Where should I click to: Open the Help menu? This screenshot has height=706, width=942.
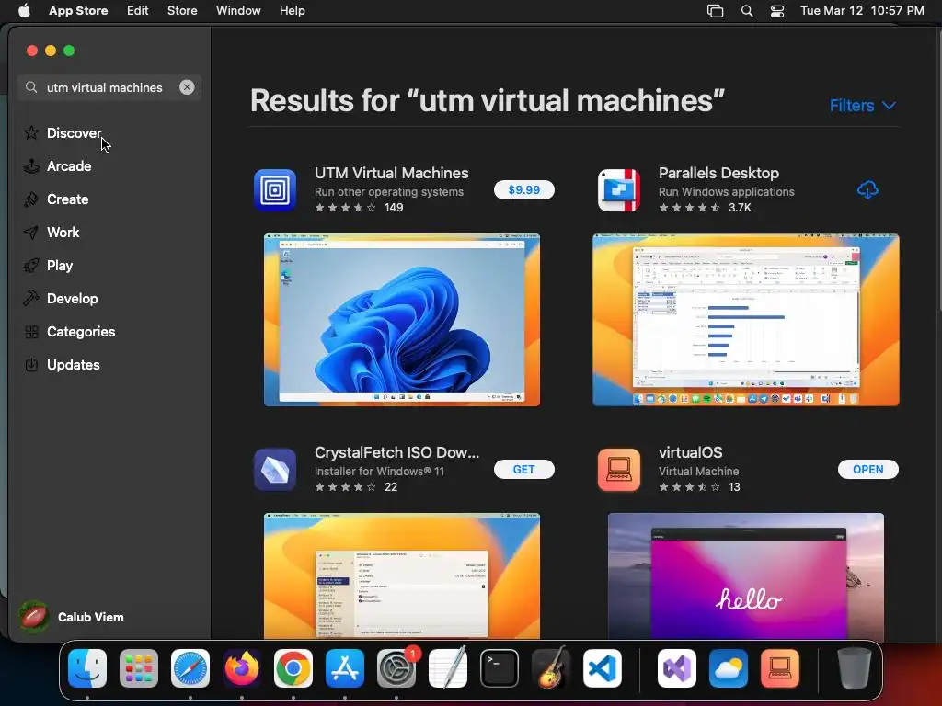click(292, 11)
